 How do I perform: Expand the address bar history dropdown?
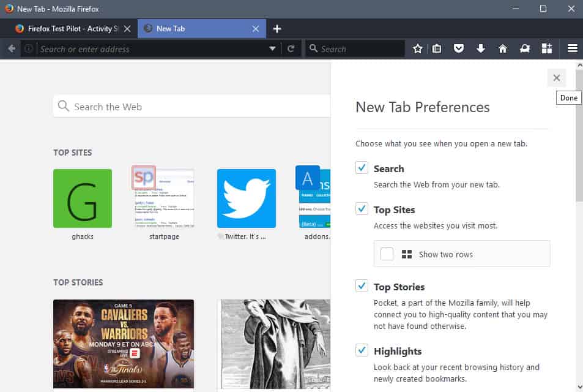(x=273, y=49)
